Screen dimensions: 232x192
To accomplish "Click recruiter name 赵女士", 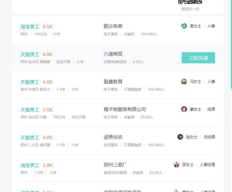I will coord(192,137).
